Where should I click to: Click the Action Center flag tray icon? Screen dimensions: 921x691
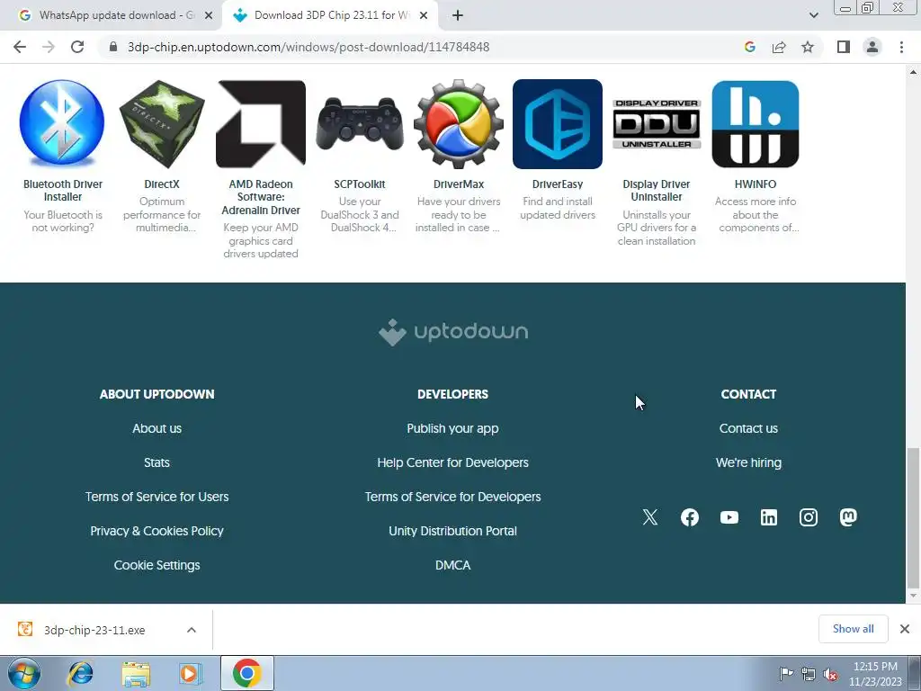(786, 674)
